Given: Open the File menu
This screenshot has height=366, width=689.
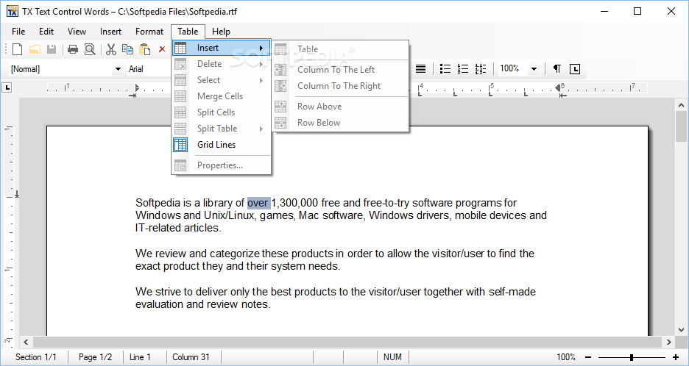Looking at the screenshot, I should pyautogui.click(x=18, y=32).
